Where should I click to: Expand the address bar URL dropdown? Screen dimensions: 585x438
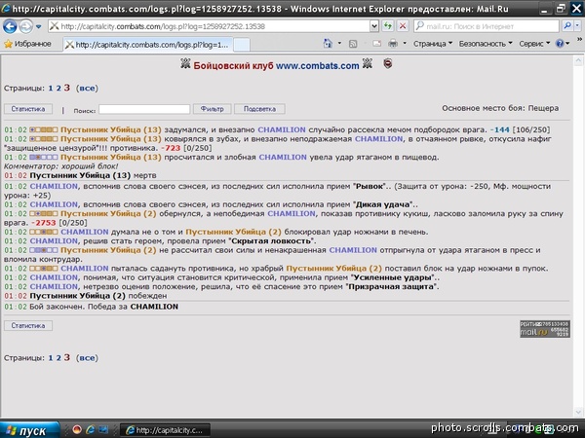click(374, 26)
